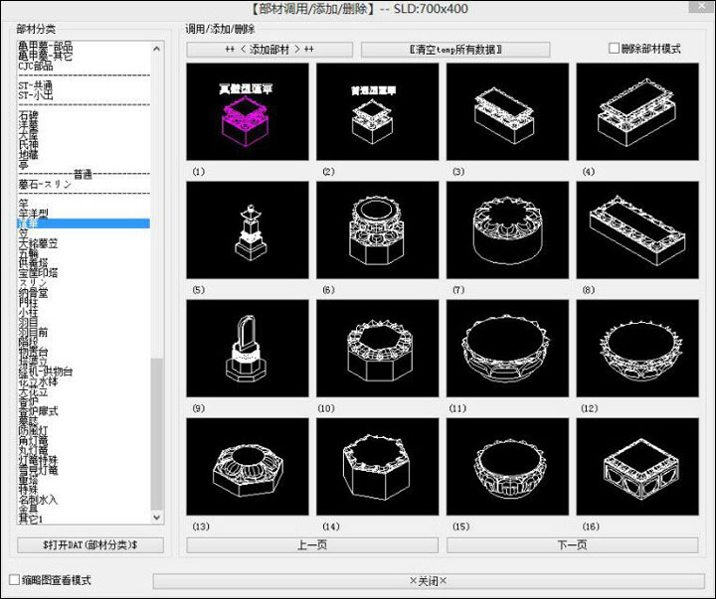Choose the 経机-供物台 category
Image resolution: width=716 pixels, height=599 pixels.
pos(45,372)
